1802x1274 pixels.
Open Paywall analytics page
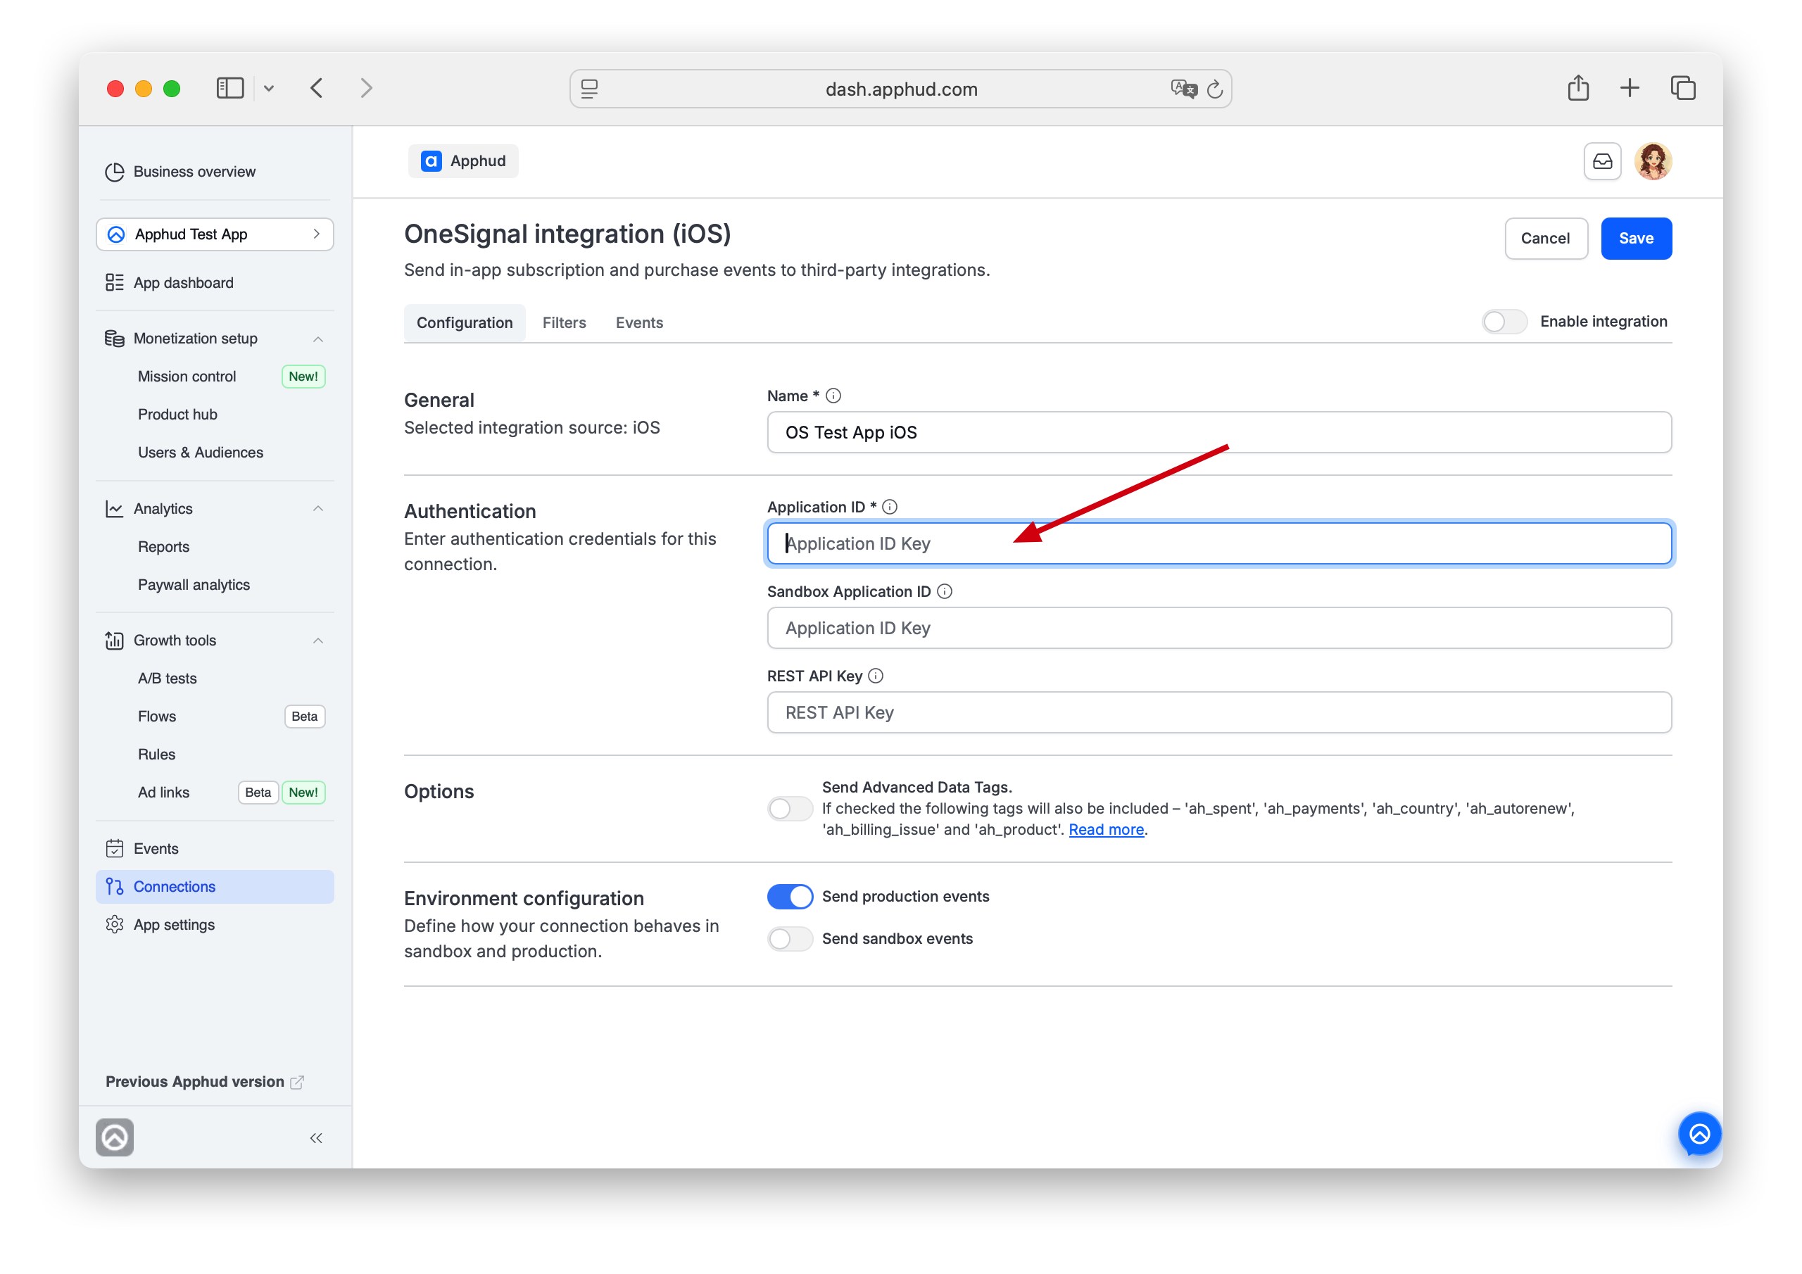pos(194,585)
